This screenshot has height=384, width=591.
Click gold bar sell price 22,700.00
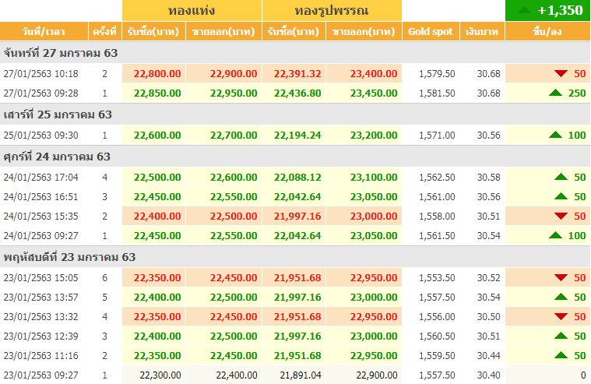(x=234, y=135)
